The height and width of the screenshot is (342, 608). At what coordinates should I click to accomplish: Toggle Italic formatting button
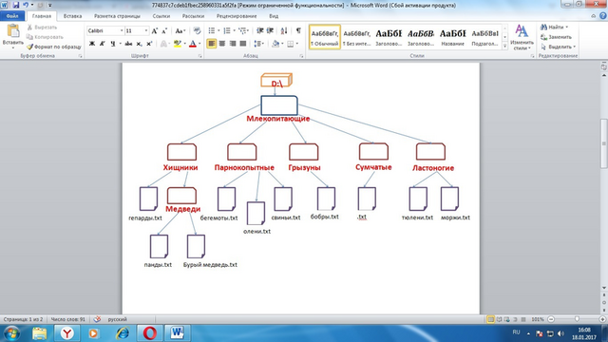click(x=103, y=44)
